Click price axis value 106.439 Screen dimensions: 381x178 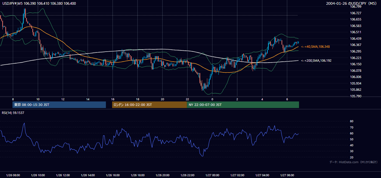point(355,39)
